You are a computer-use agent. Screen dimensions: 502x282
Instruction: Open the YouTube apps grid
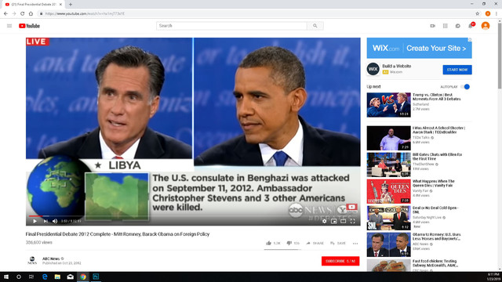pos(445,26)
